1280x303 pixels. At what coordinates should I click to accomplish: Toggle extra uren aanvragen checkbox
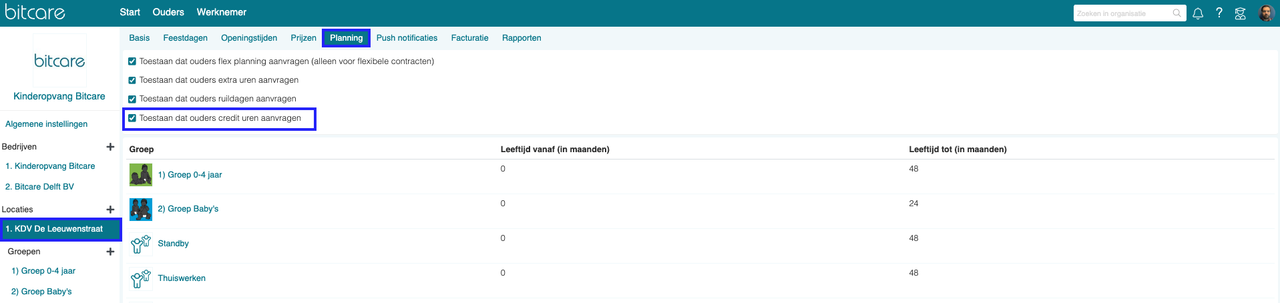(x=132, y=80)
